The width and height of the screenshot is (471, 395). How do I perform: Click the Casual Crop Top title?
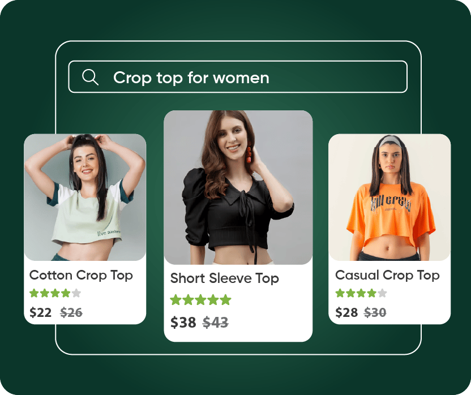tap(387, 276)
